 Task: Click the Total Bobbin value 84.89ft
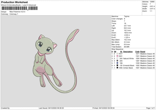tap(127, 47)
